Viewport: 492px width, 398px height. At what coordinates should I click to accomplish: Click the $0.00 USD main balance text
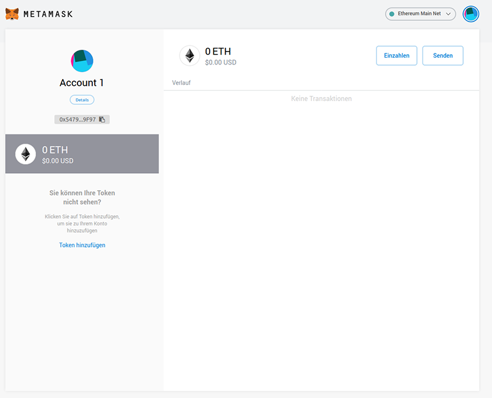tap(221, 63)
